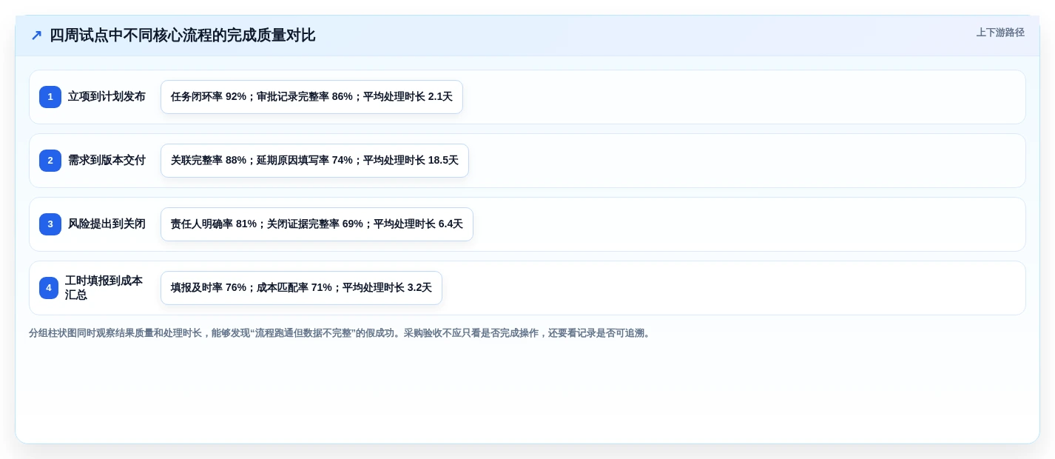The height and width of the screenshot is (459, 1055).
Task: Click the arrow icon beside the chart title
Action: click(36, 36)
